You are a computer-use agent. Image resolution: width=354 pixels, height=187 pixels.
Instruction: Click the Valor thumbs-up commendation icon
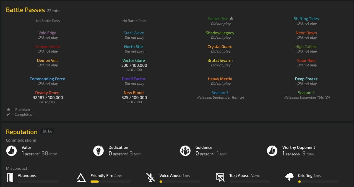coord(12,151)
